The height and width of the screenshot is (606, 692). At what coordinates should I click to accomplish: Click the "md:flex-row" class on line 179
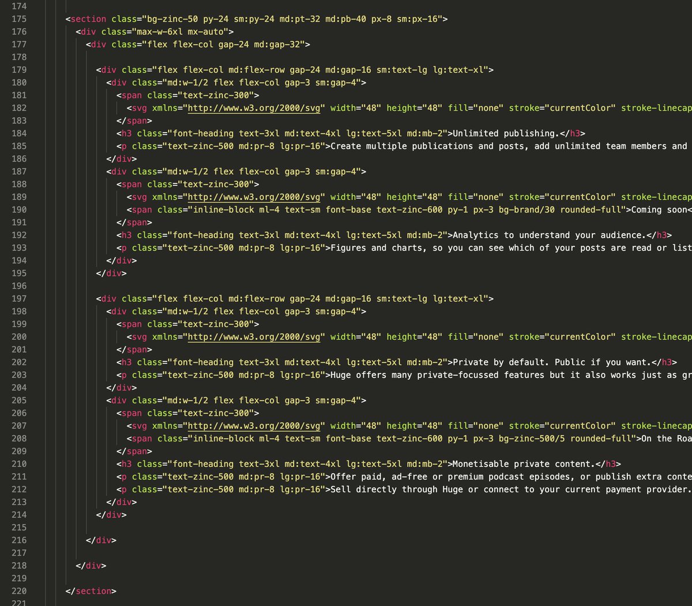tap(257, 70)
